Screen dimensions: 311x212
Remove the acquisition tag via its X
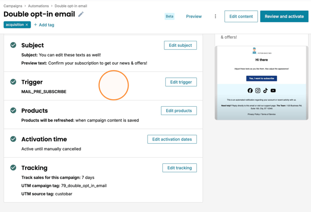(27, 25)
